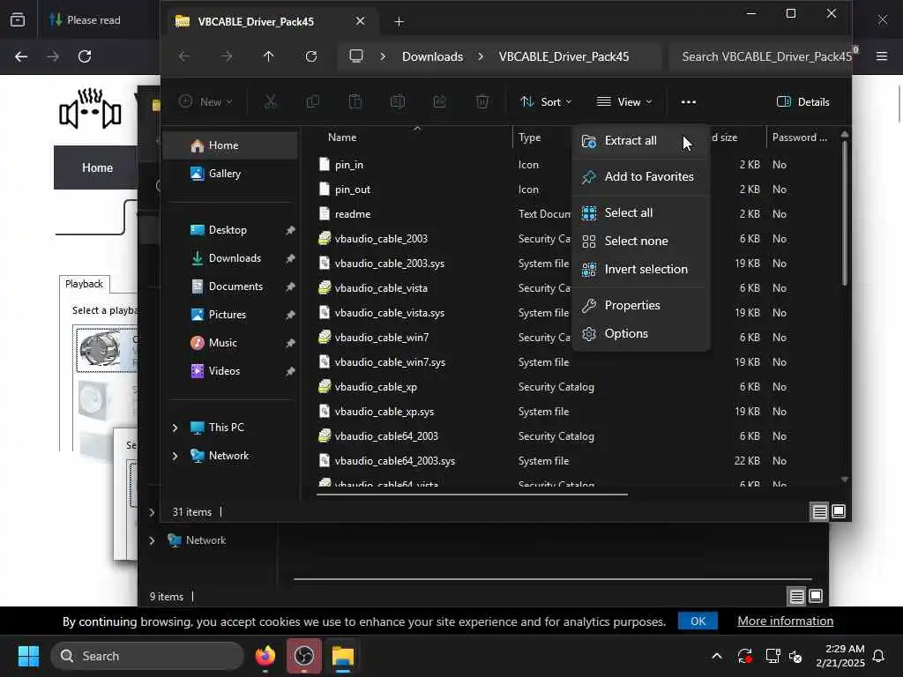Open Options from the overflow menu
The width and height of the screenshot is (903, 677).
coord(640,334)
